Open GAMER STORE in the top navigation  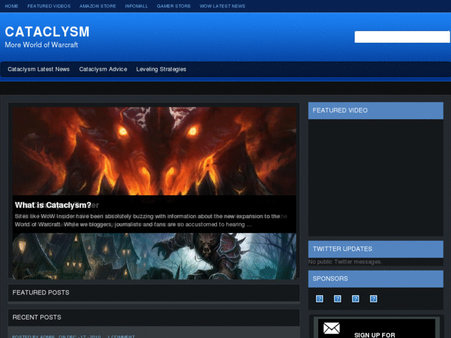pos(174,6)
